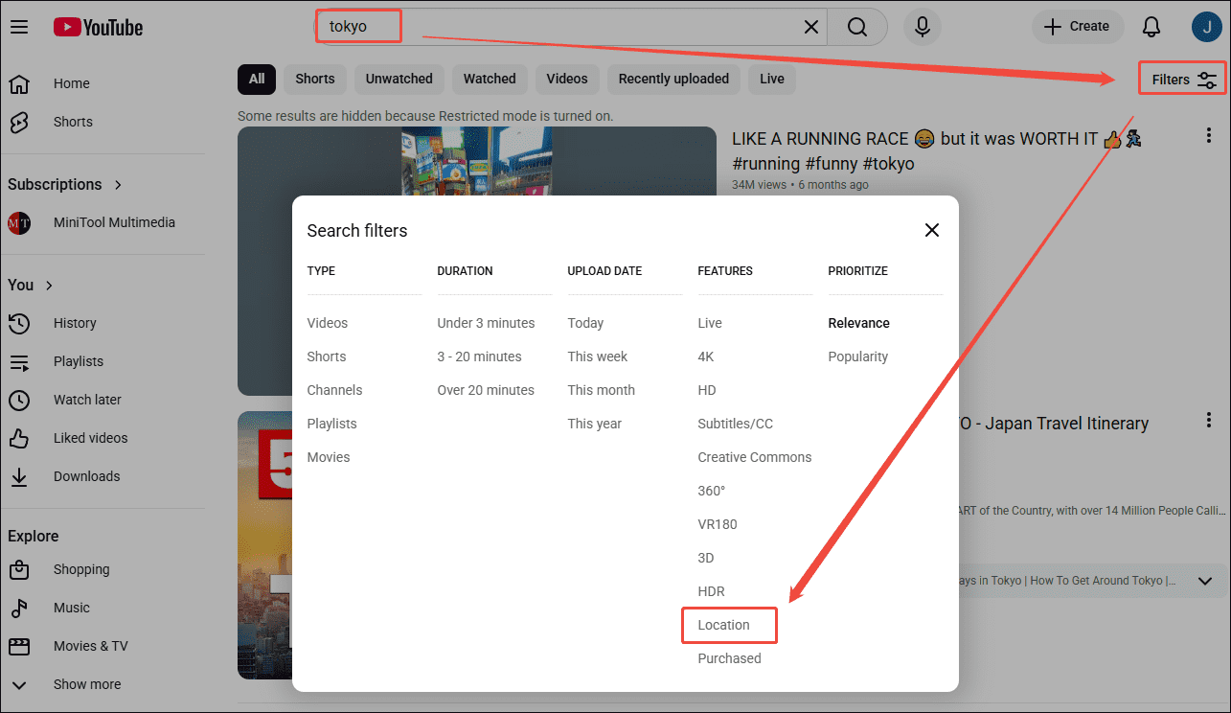Screen dimensions: 1231x713
Task: Open the Filters panel
Action: coord(1181,79)
